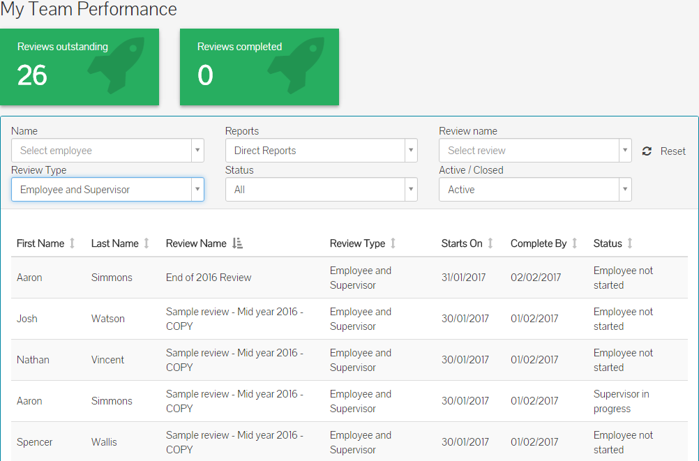Click Josh in the first name column

coord(27,319)
